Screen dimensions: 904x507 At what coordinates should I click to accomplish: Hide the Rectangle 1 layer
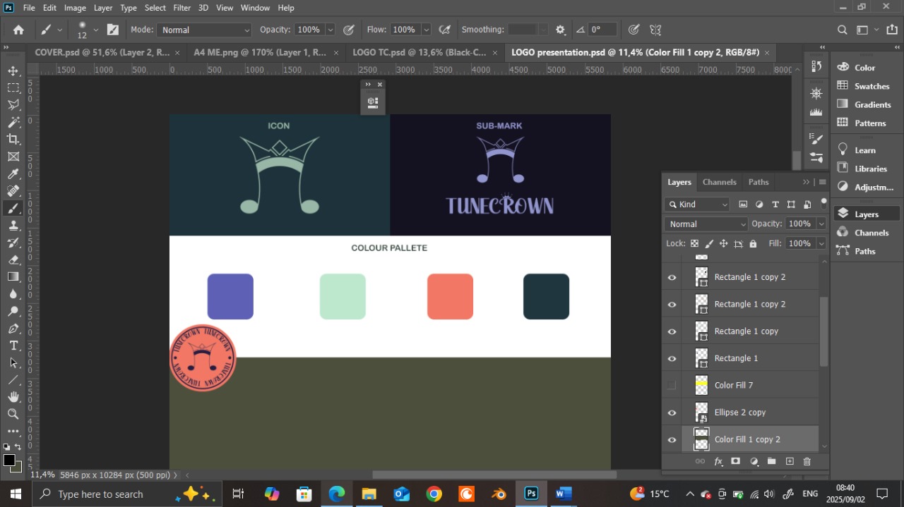point(672,358)
